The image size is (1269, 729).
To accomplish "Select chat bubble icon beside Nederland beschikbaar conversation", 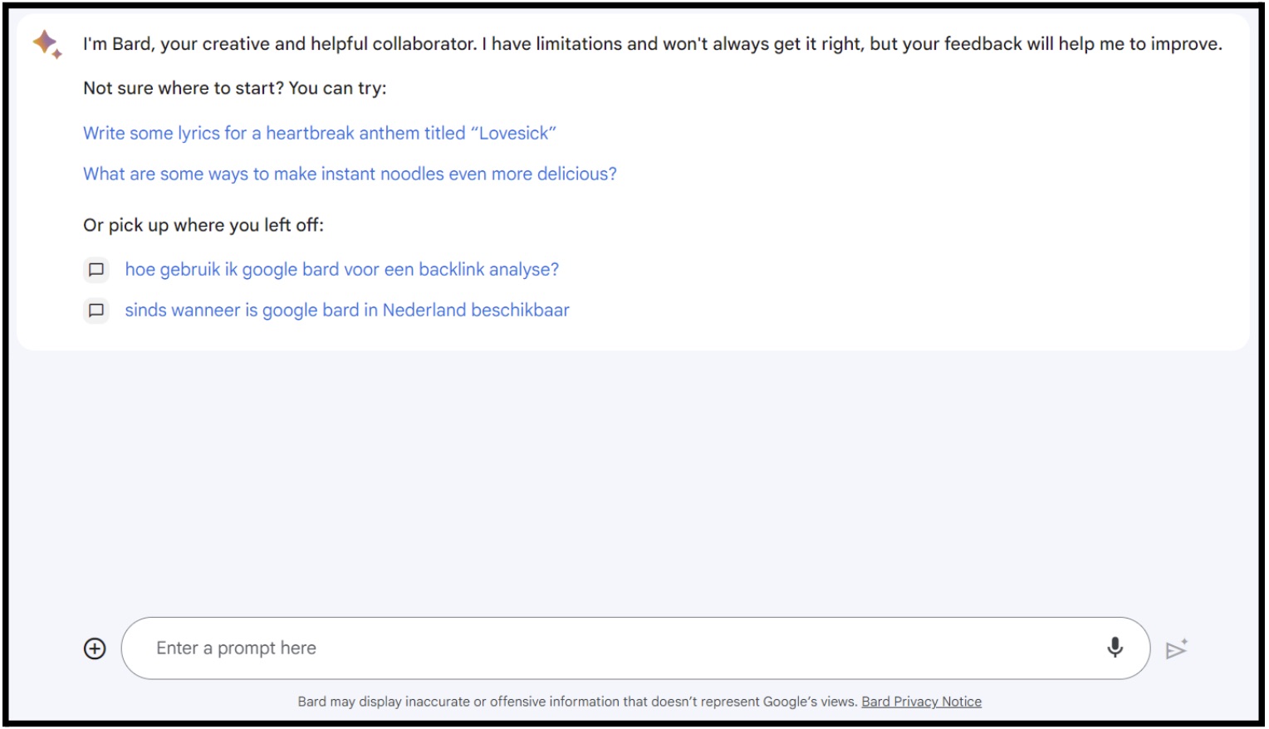I will [x=96, y=311].
